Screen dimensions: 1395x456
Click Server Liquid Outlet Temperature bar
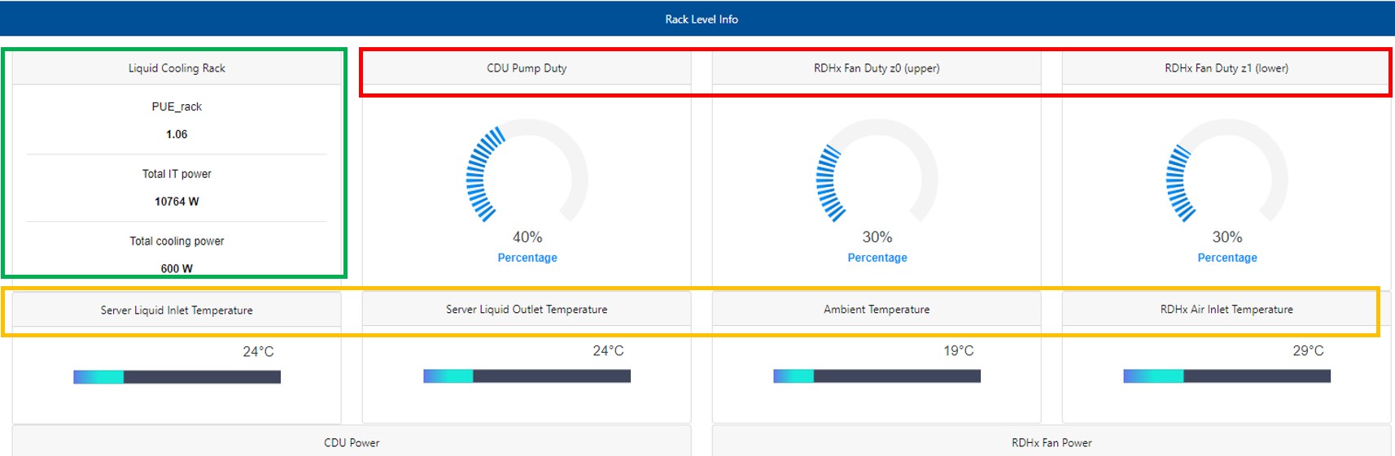tap(527, 376)
